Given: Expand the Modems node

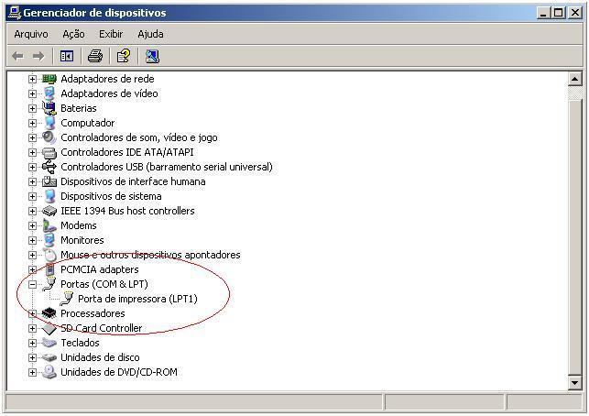Looking at the screenshot, I should click(x=32, y=225).
